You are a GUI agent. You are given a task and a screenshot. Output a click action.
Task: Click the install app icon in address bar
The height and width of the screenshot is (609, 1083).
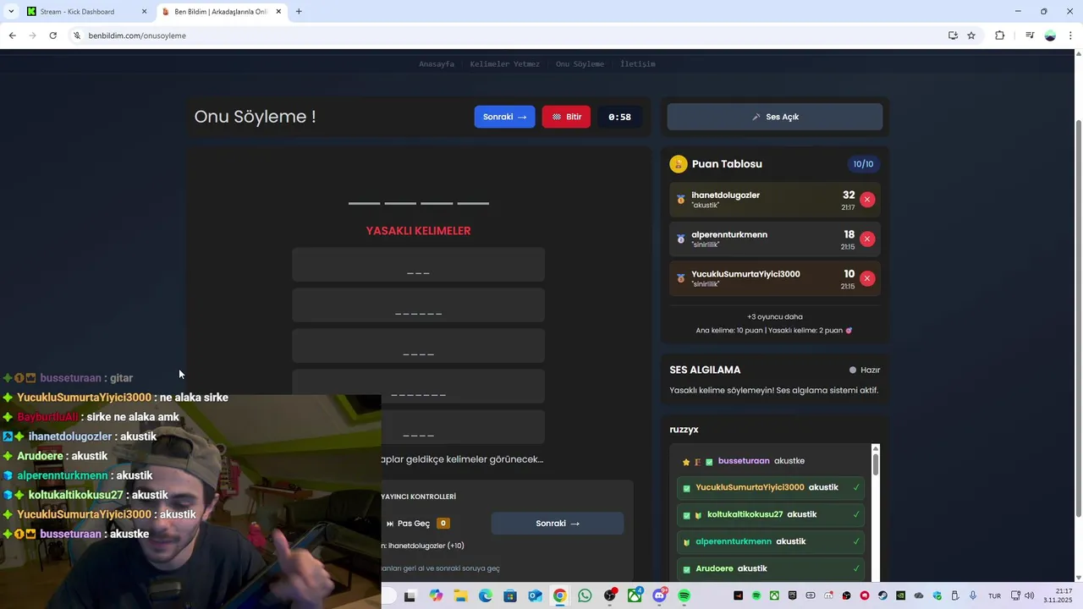pos(953,36)
